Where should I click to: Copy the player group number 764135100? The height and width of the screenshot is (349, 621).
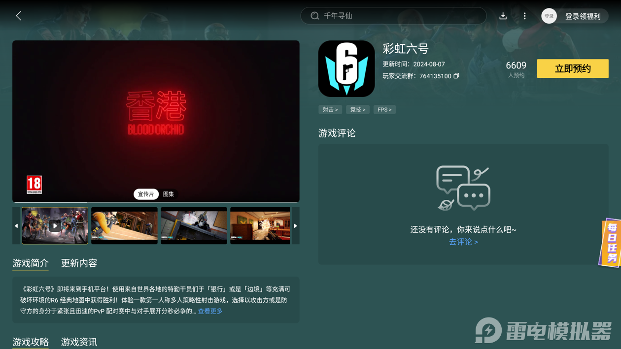click(x=456, y=76)
